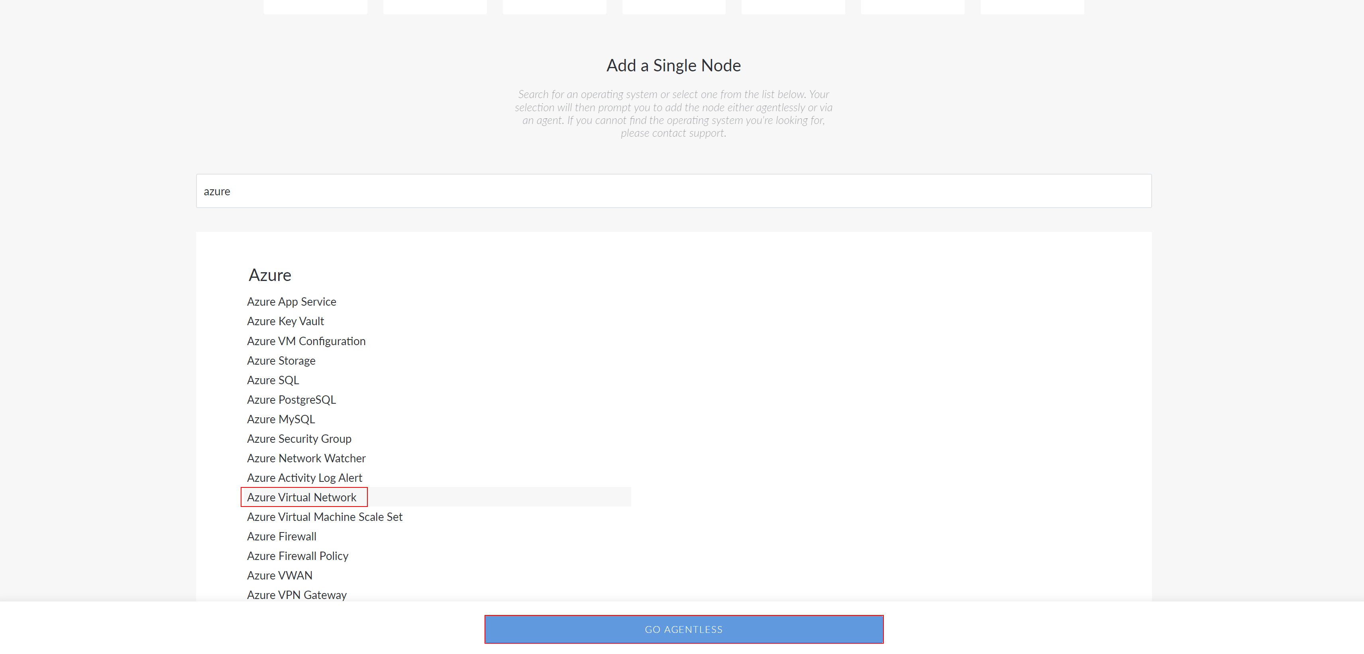Select Azure VWAN option

tap(280, 575)
